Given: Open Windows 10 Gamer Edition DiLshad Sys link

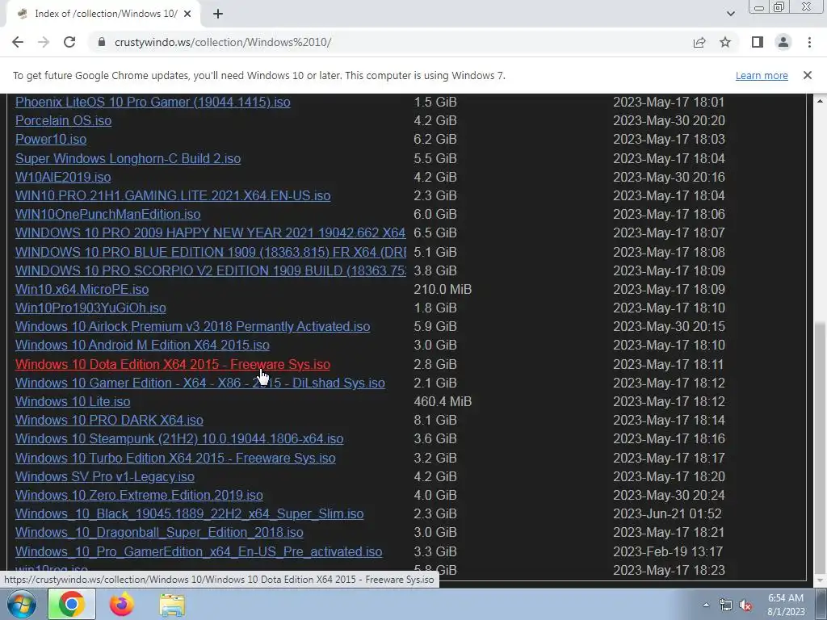Looking at the screenshot, I should click(x=200, y=383).
